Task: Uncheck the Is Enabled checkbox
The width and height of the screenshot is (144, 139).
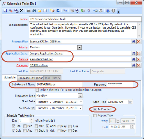Action: [x=95, y=109]
